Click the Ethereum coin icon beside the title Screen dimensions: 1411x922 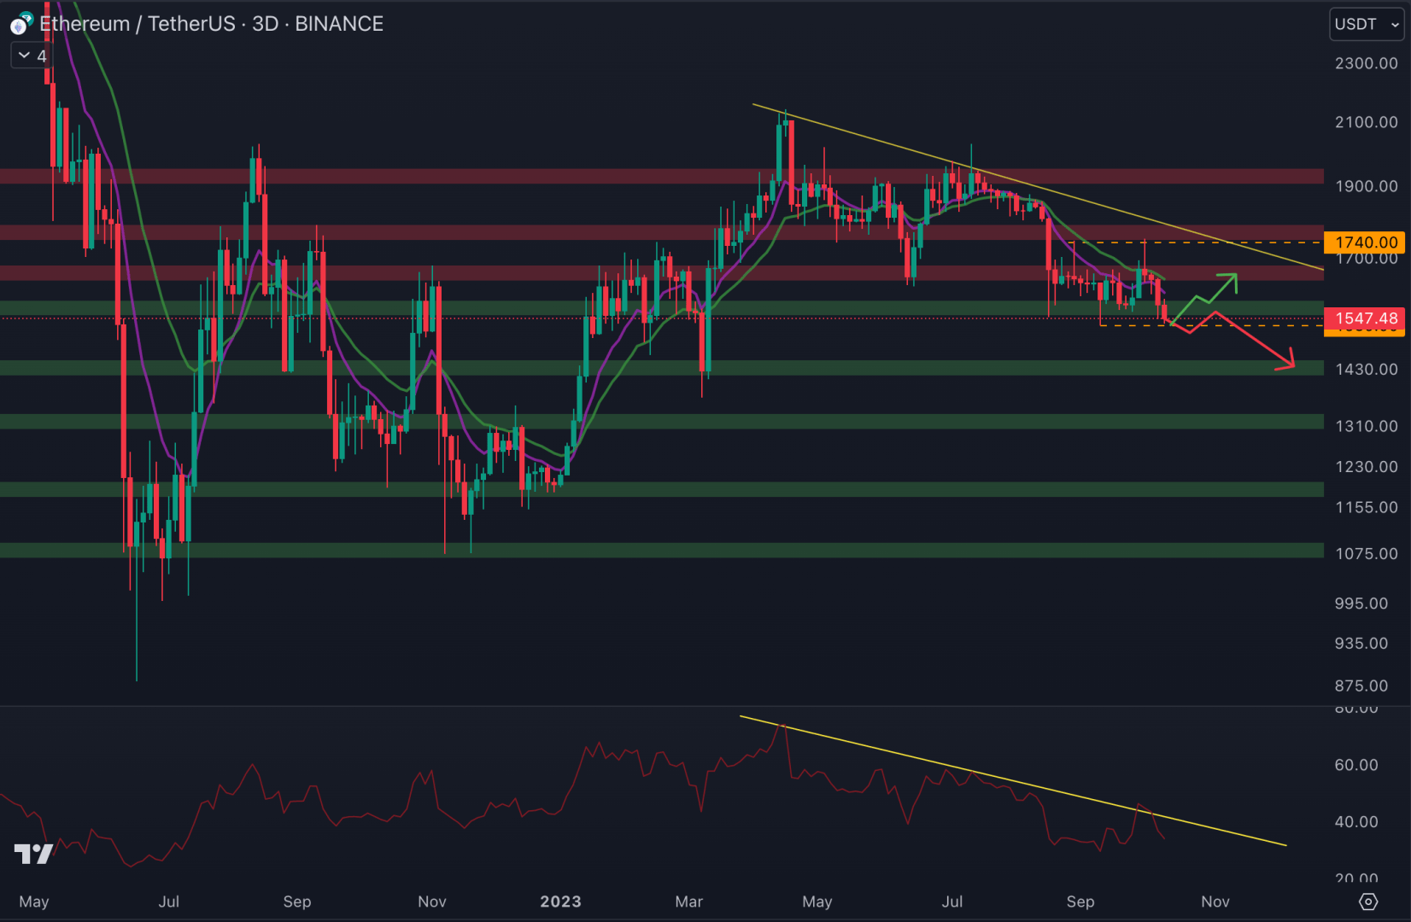[20, 24]
